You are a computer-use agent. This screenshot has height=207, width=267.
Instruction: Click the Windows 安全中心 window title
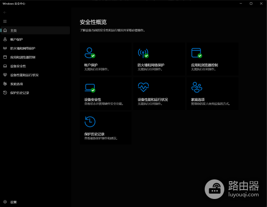[14, 4]
